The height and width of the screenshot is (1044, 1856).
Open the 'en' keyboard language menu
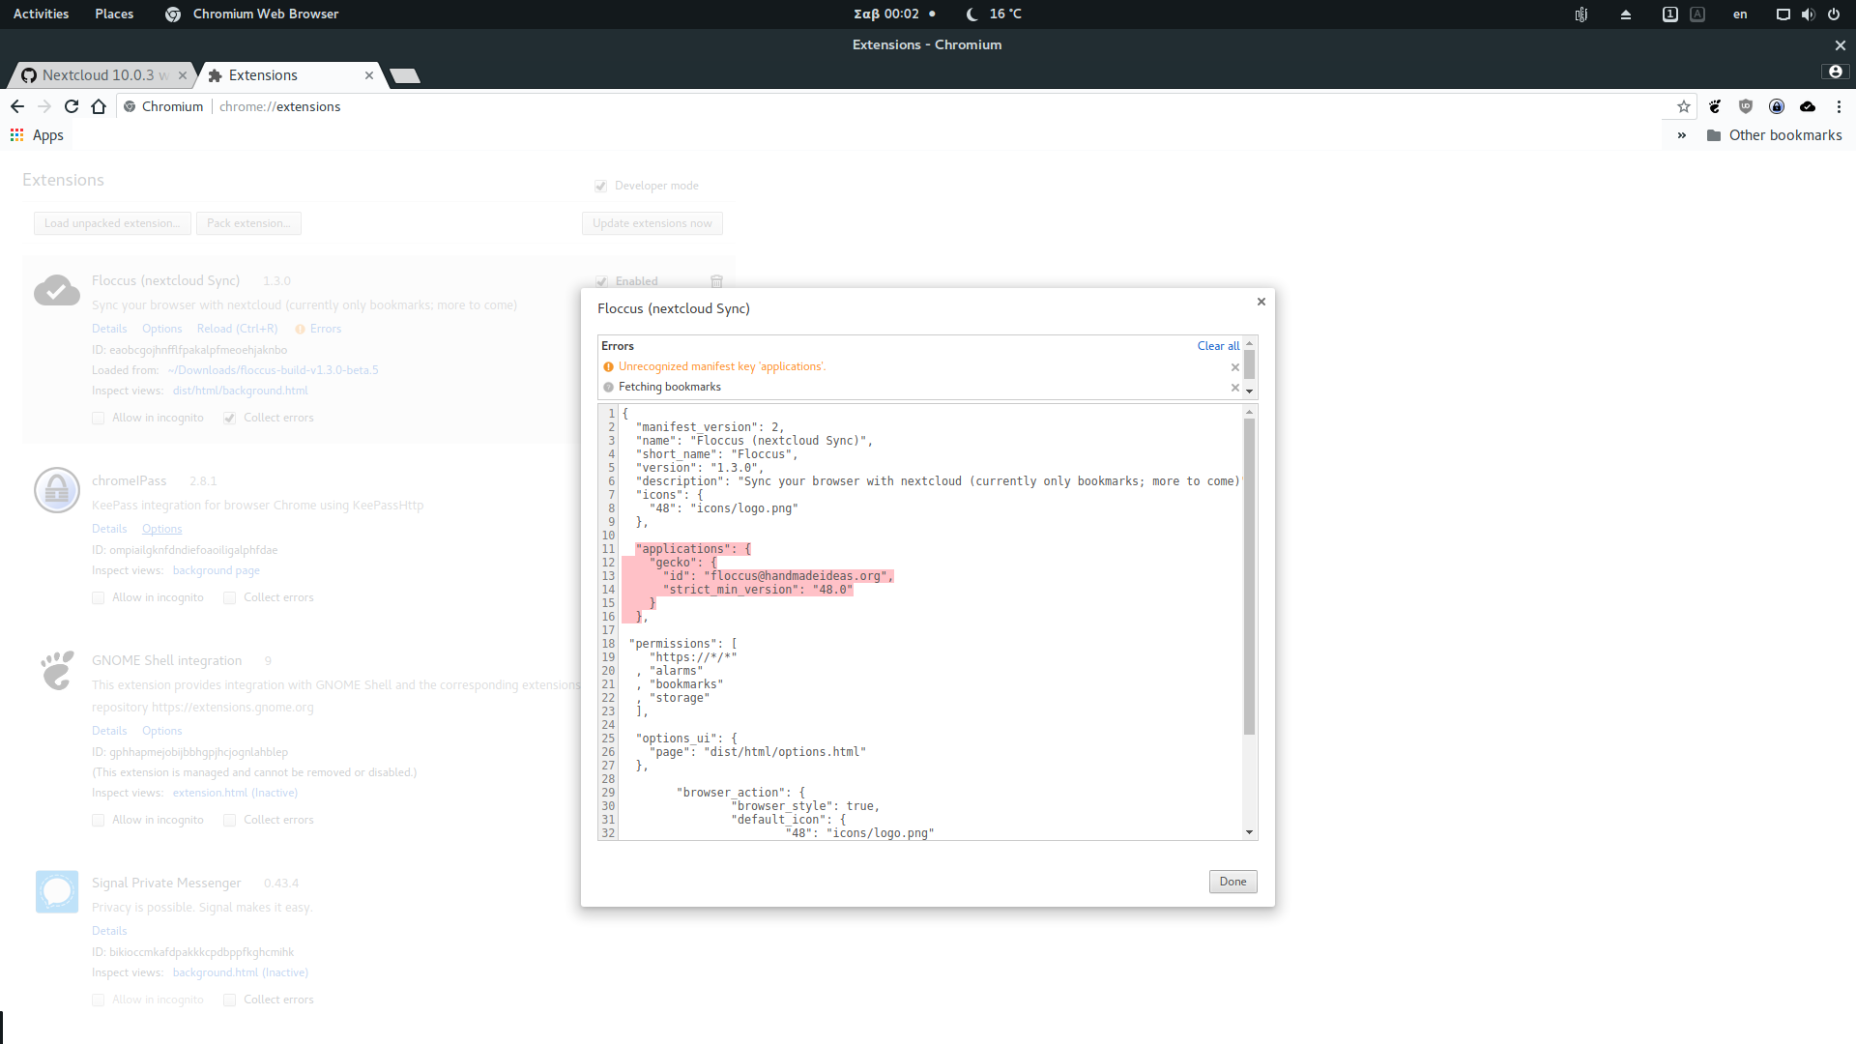point(1740,14)
